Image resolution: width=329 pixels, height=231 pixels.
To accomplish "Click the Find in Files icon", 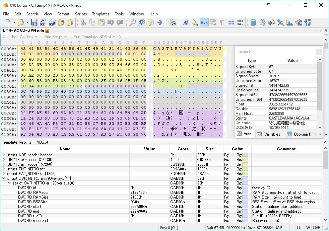I will pyautogui.click(x=151, y=22).
